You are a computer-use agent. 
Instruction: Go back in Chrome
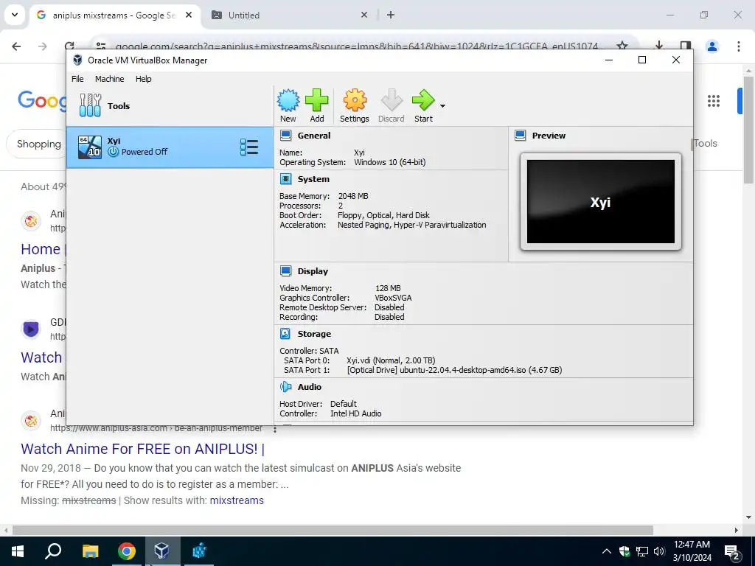point(16,46)
